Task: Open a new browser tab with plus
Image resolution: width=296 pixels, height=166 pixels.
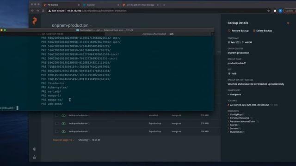Action: [x=164, y=5]
